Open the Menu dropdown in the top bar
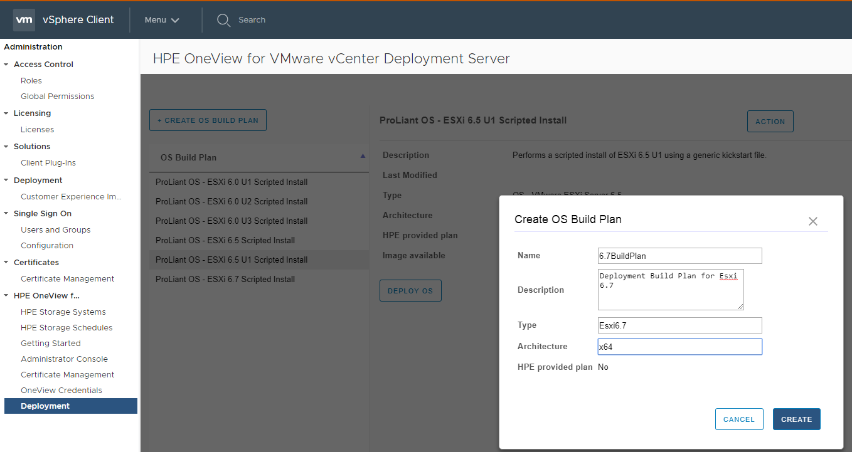This screenshot has width=852, height=452. [160, 19]
